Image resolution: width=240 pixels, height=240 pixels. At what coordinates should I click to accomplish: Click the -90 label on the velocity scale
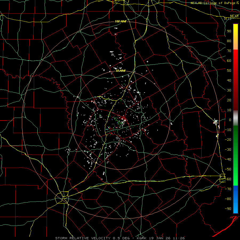(x=228, y=209)
